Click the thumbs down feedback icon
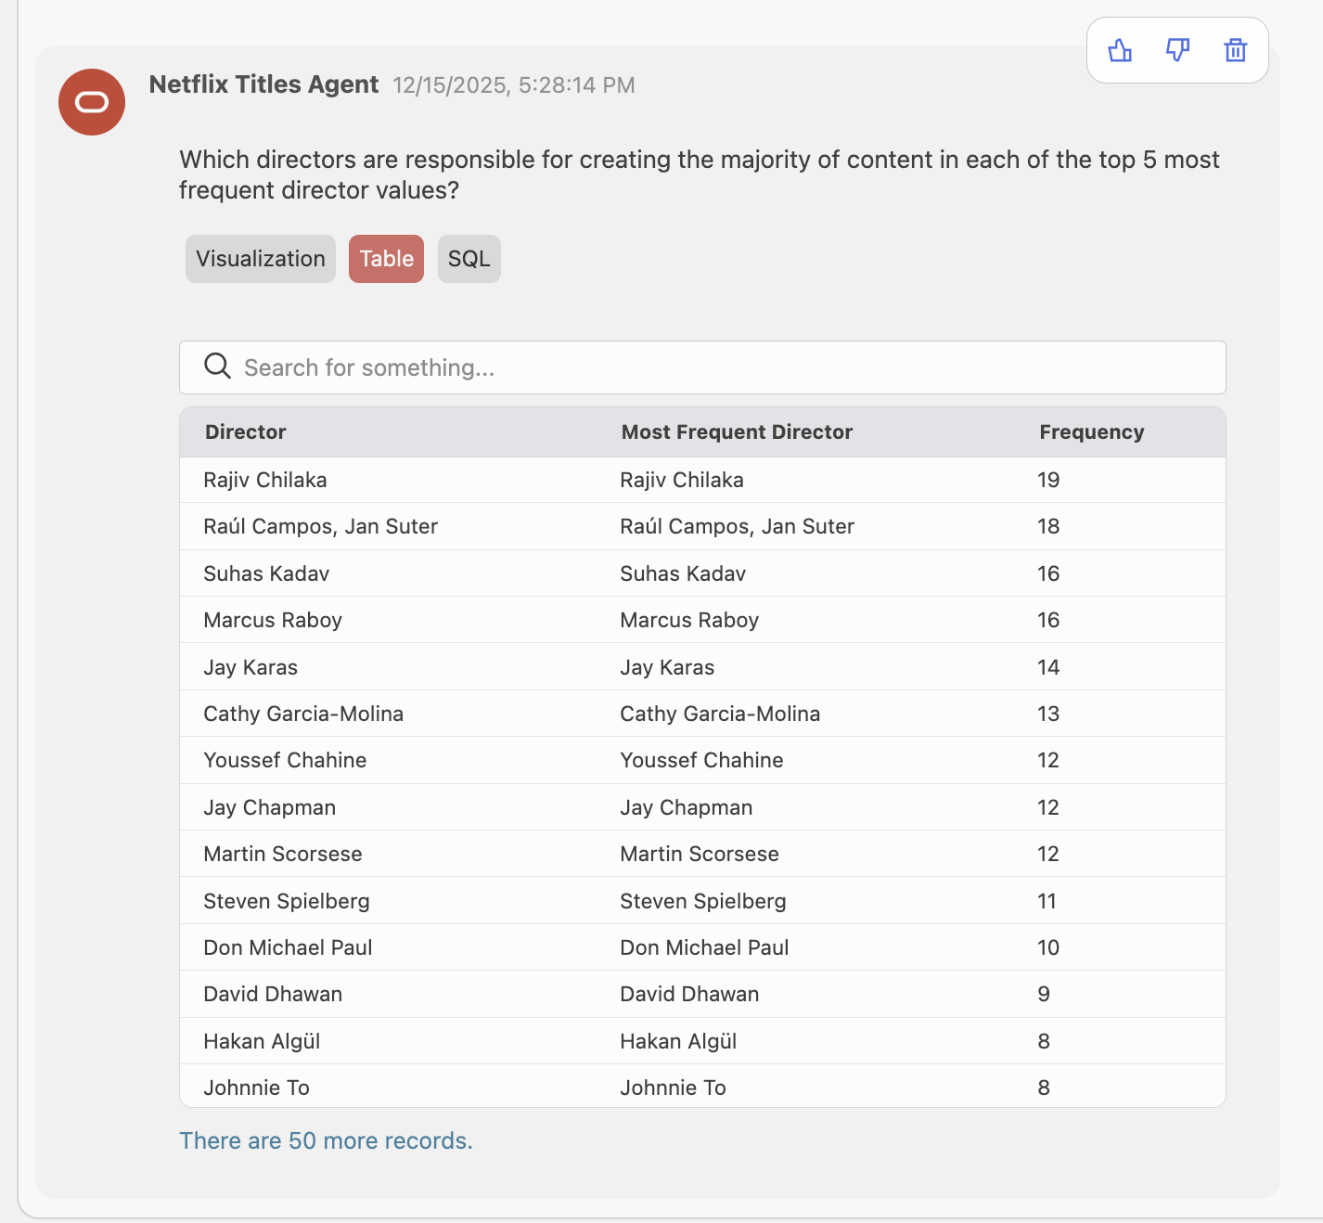The height and width of the screenshot is (1223, 1323). (1177, 50)
